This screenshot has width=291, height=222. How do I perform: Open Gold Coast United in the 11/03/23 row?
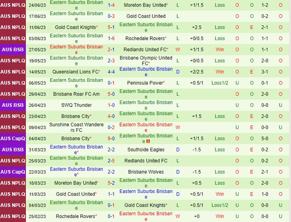pos(75,194)
